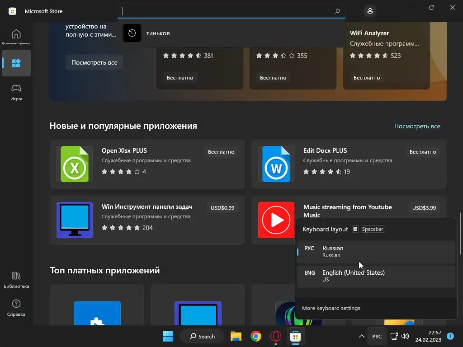Click Бесплатно button under 355 rating
The height and width of the screenshot is (347, 463).
coord(273,78)
